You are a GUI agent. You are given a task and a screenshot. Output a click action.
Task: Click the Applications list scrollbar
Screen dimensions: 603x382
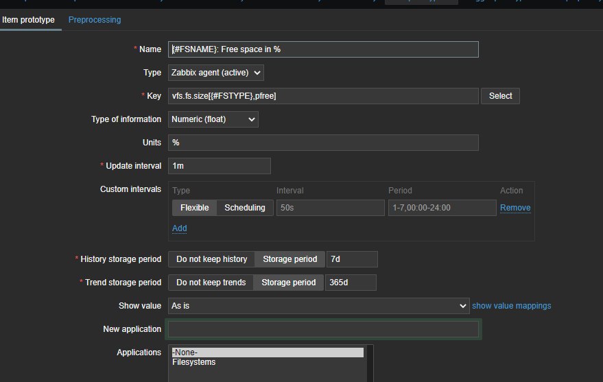pos(370,363)
